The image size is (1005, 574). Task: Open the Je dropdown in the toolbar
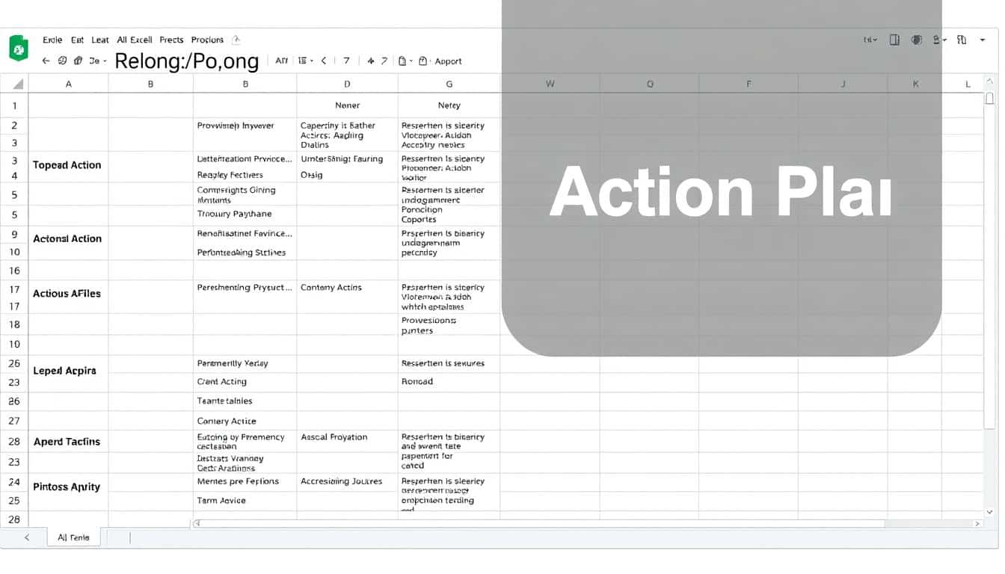[x=98, y=61]
